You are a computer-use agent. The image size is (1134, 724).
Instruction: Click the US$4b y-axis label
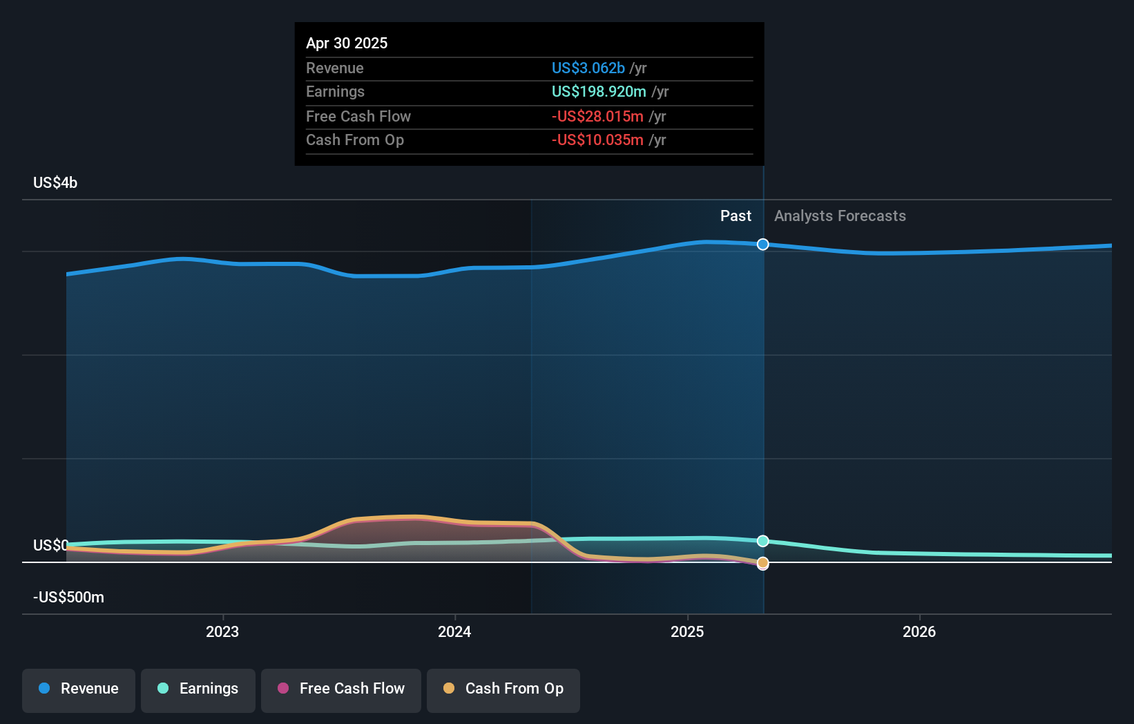click(x=55, y=182)
